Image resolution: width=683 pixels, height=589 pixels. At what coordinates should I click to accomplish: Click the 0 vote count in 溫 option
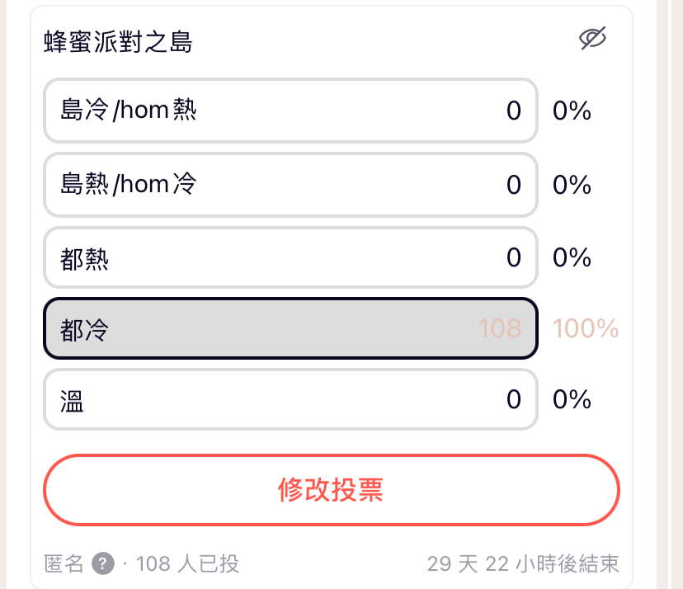pos(514,399)
